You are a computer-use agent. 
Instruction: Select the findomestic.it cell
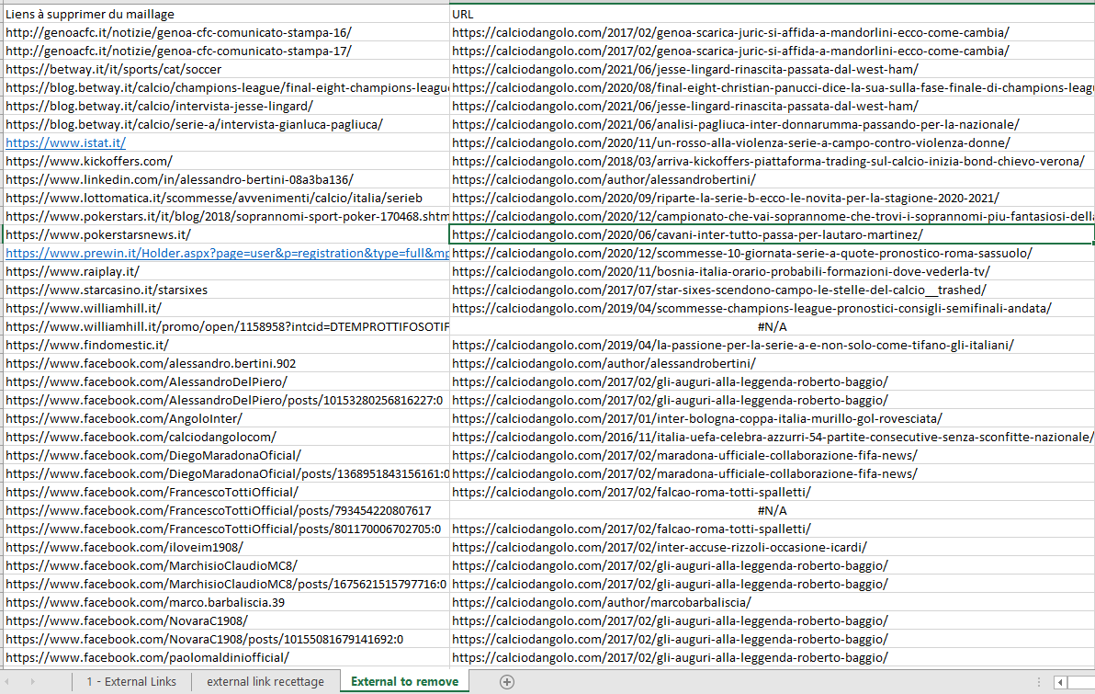[86, 345]
